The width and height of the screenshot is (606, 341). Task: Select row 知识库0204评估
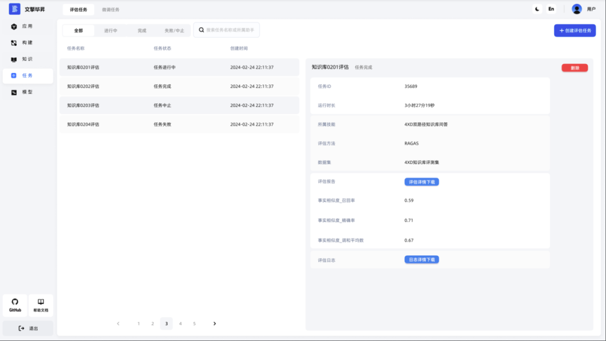pos(180,125)
